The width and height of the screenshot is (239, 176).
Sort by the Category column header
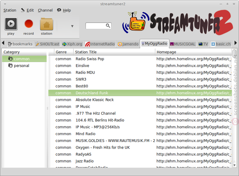[24, 52]
